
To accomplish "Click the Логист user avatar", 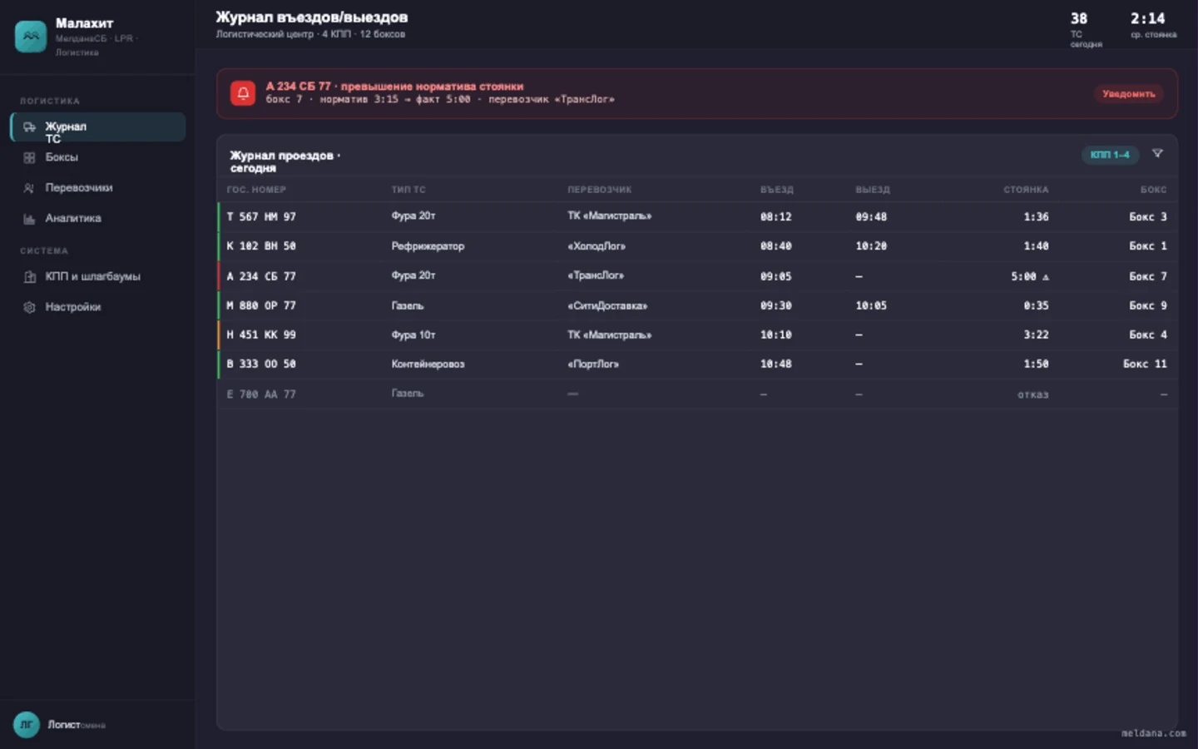I will (27, 725).
